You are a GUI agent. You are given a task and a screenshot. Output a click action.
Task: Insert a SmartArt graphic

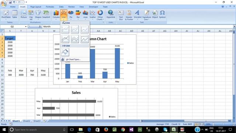click(46, 14)
